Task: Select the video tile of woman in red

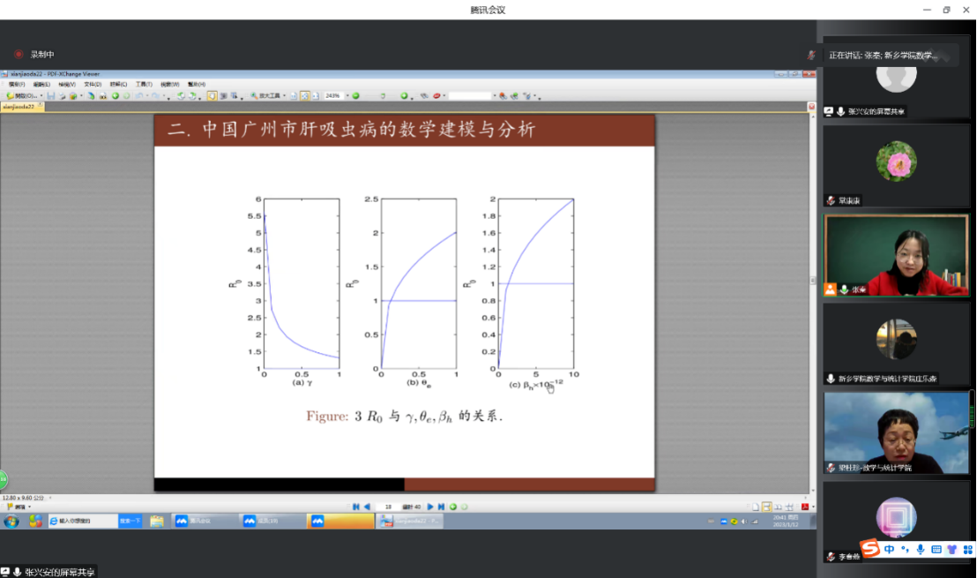Action: coord(896,255)
